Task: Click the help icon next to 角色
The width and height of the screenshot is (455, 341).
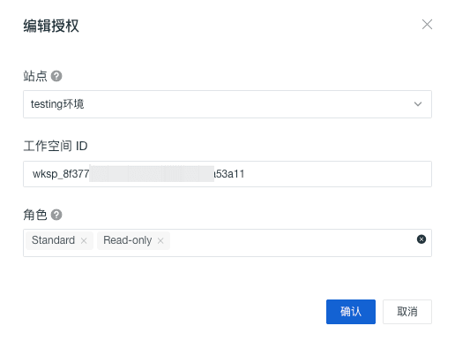Action: (56, 215)
